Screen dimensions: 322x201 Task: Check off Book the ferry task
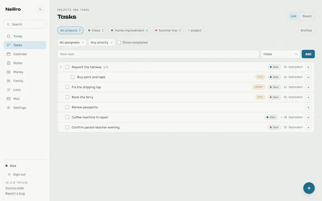67,97
